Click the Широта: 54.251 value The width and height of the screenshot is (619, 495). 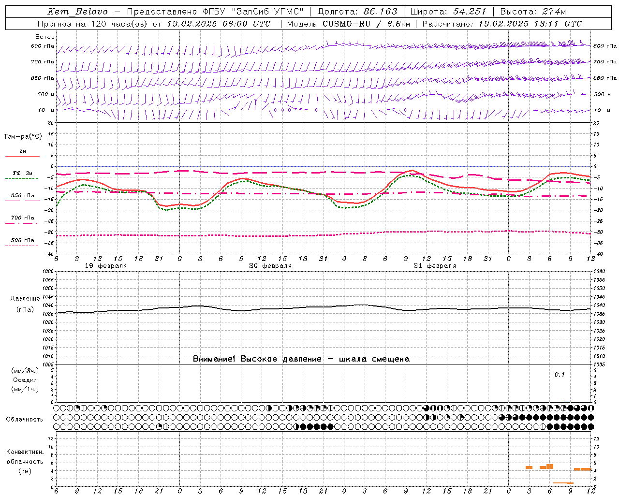[448, 12]
